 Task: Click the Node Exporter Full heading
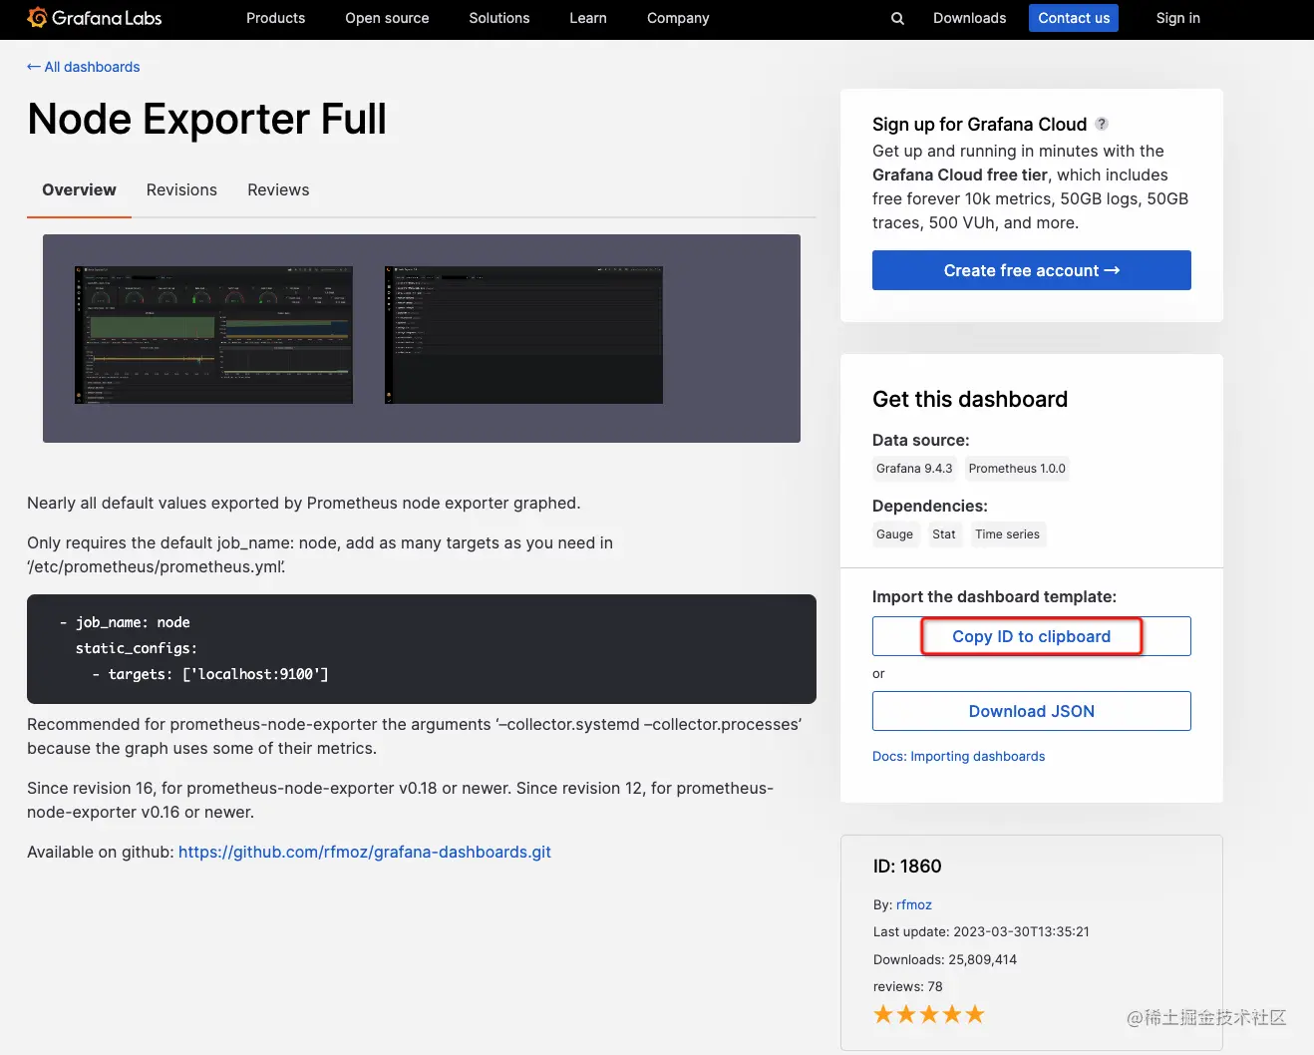coord(206,119)
